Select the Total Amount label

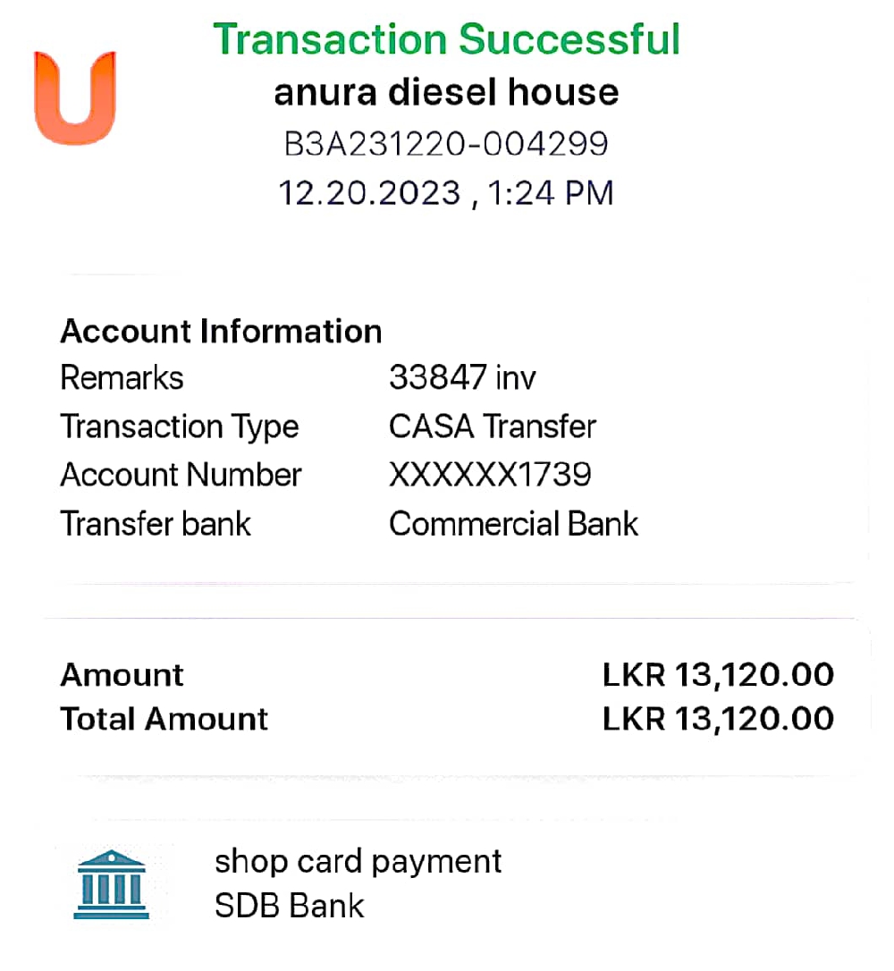pos(164,719)
